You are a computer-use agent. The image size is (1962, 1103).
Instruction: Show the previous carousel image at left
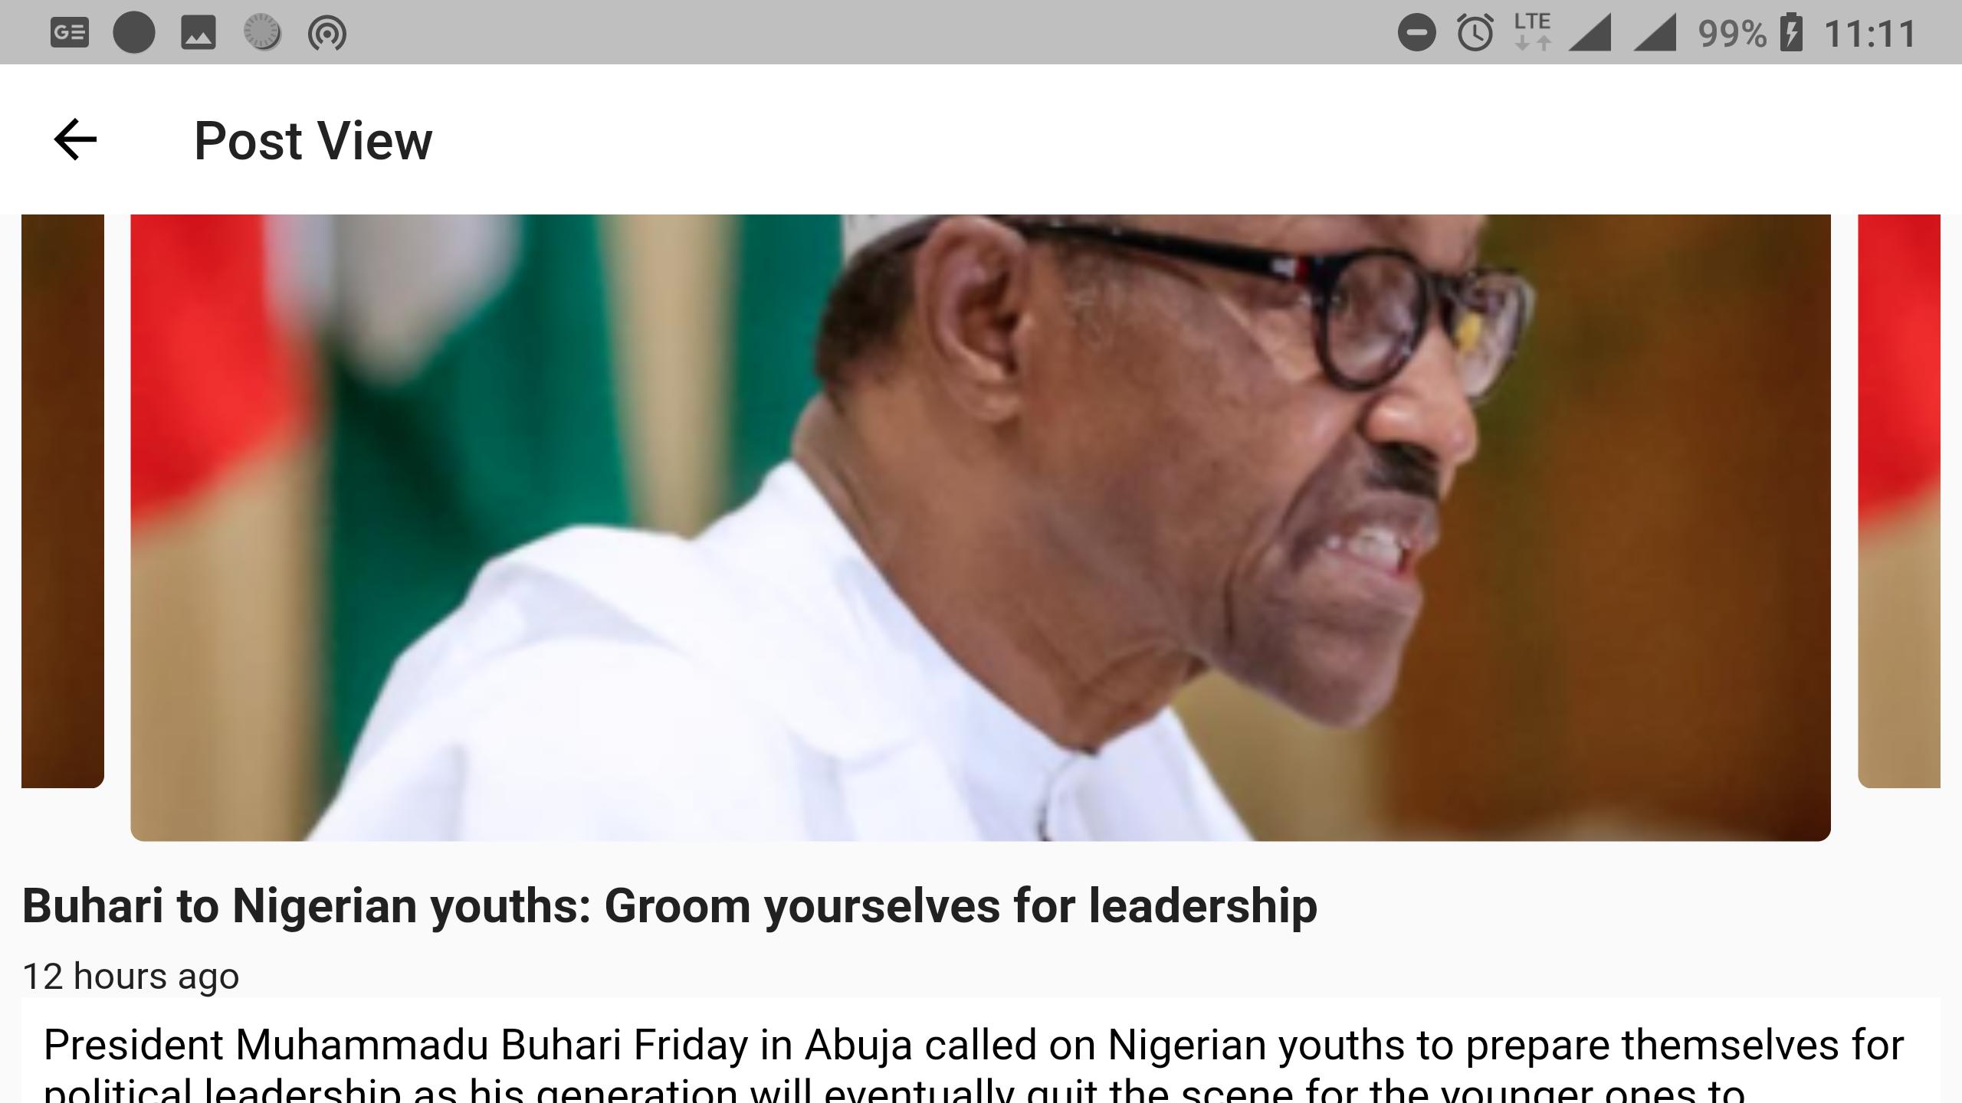click(x=63, y=501)
